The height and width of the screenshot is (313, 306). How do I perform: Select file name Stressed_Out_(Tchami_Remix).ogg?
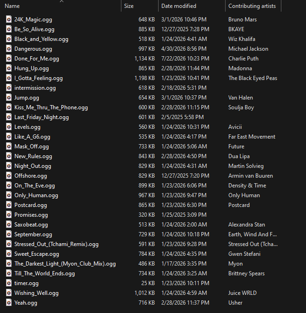click(56, 244)
